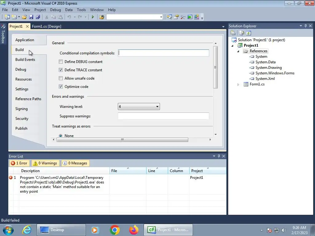315x236 pixels.
Task: Enable Define DEBUG constant
Action: 61,61
